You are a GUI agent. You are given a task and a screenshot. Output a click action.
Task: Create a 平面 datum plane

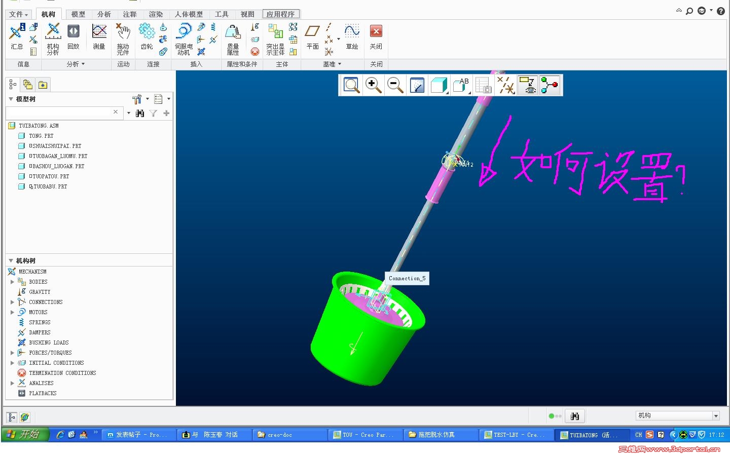(312, 37)
